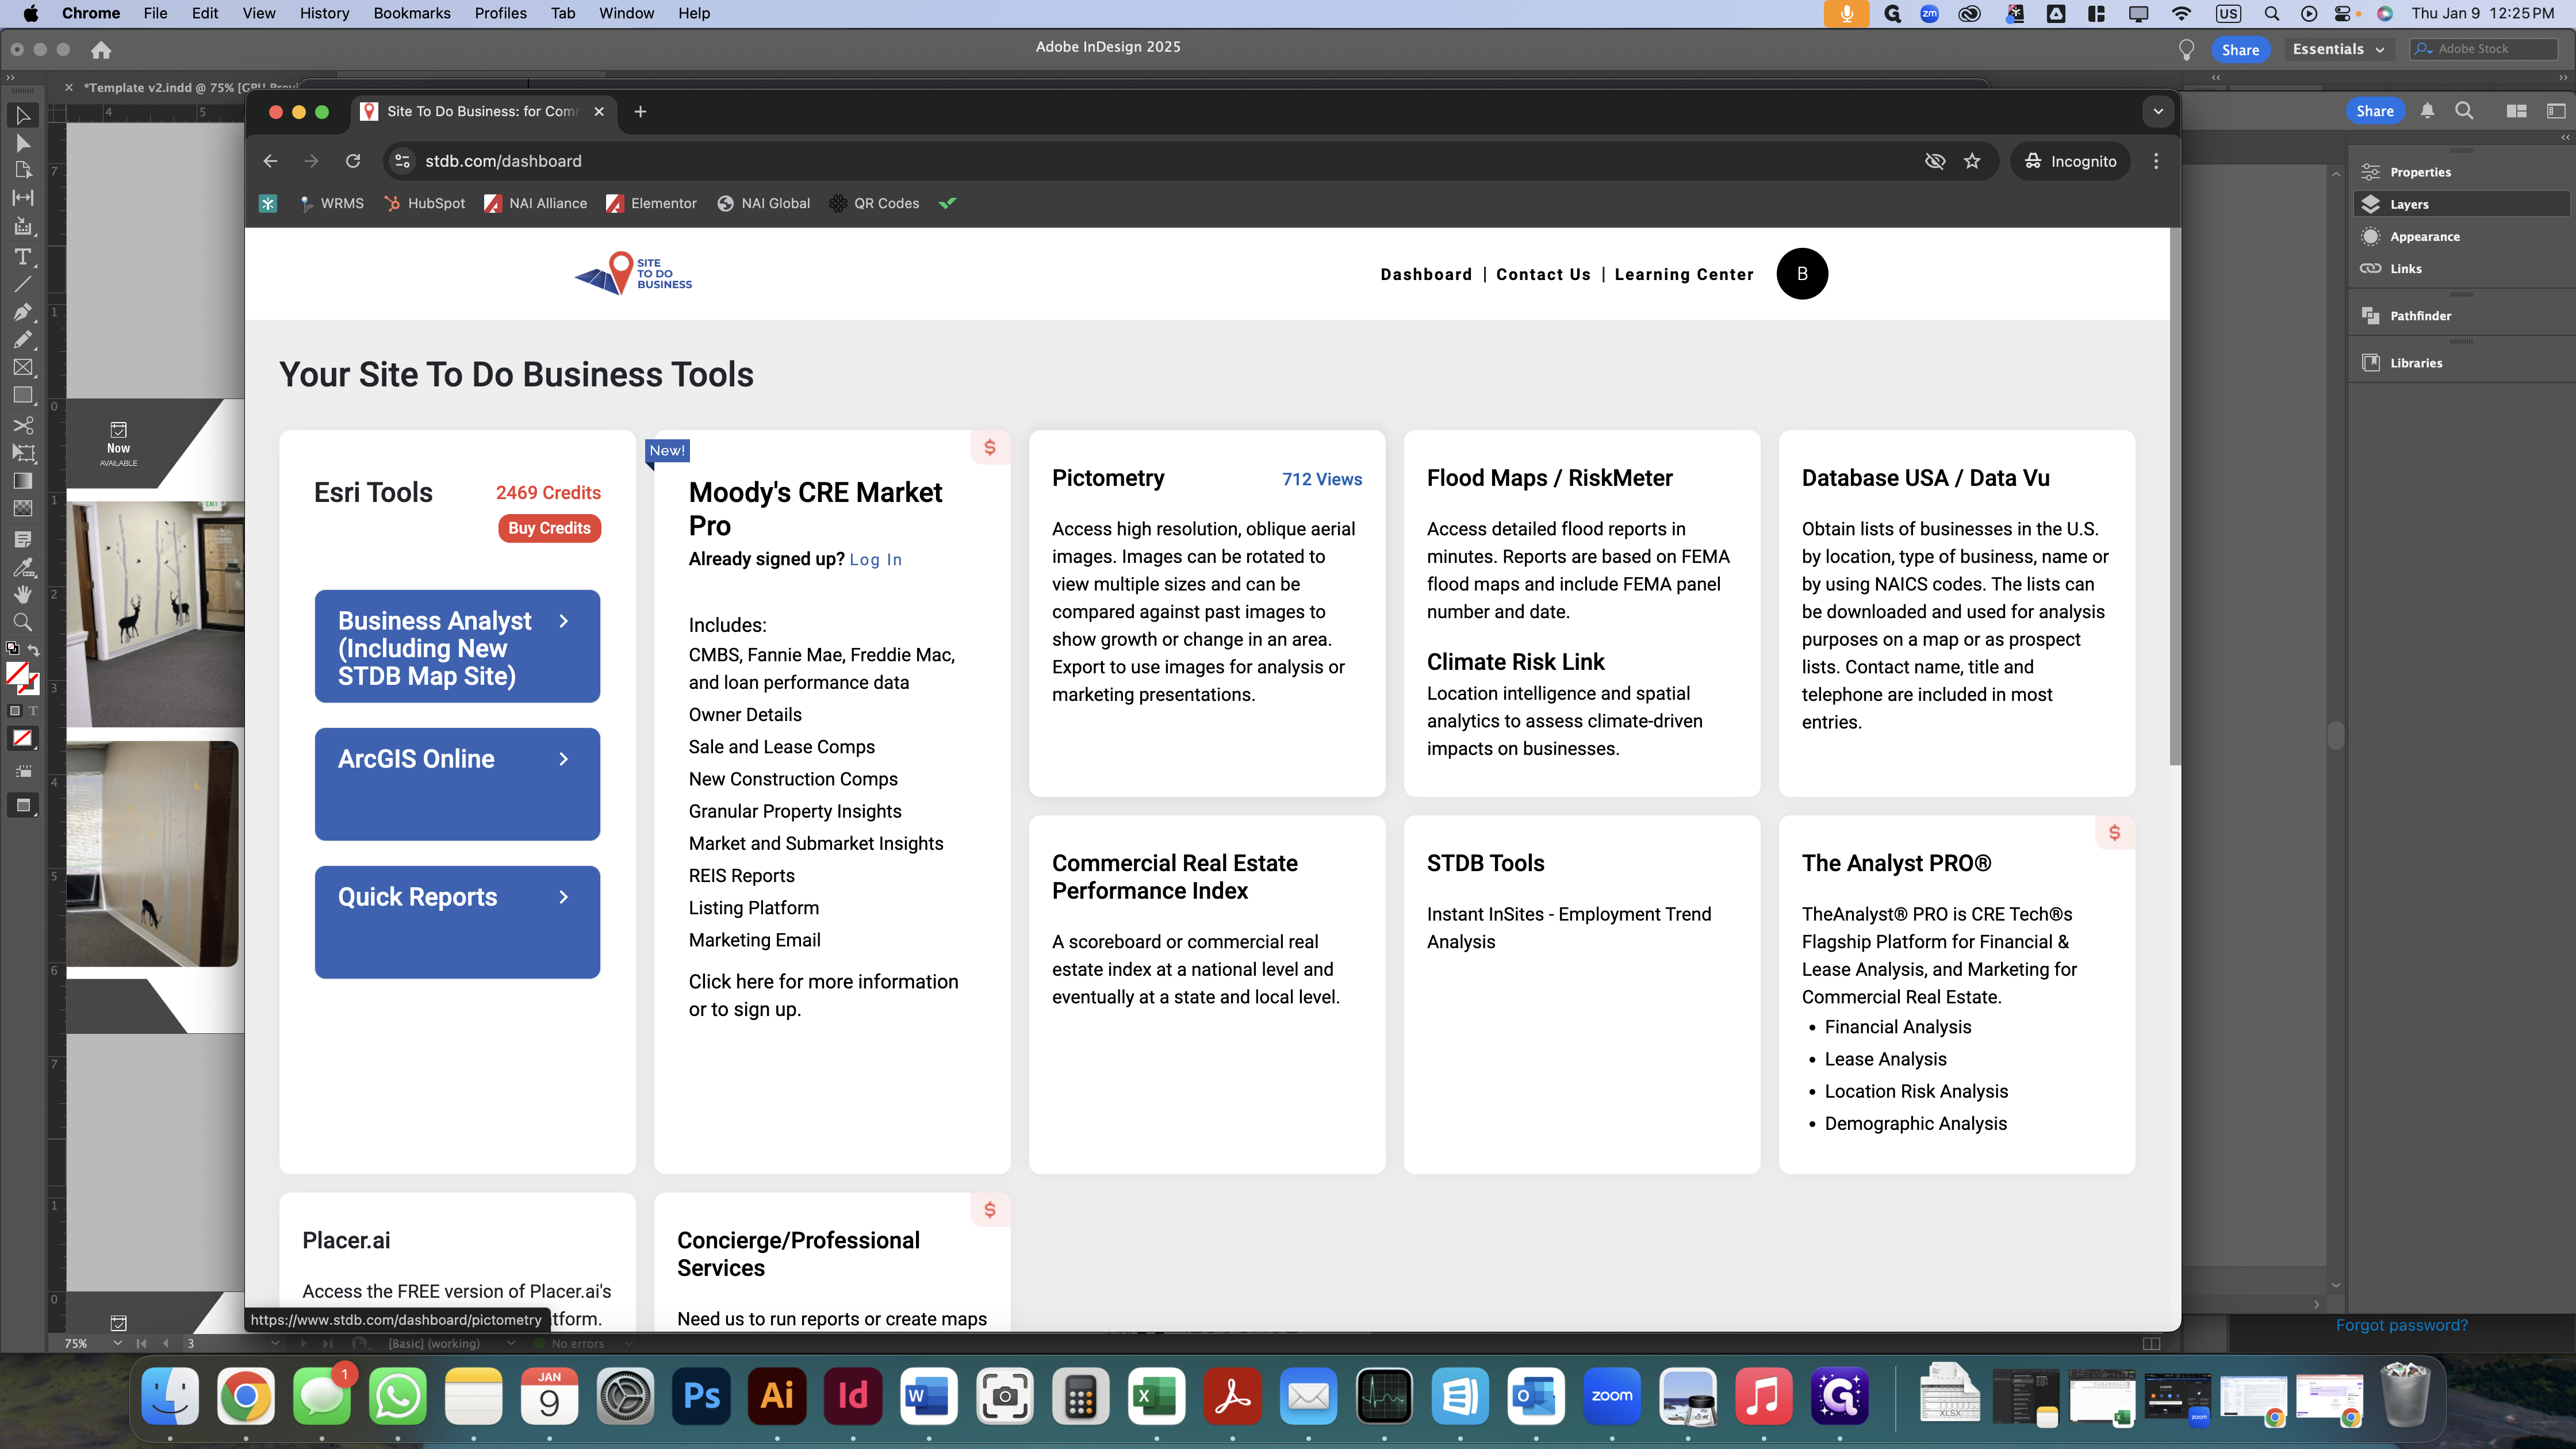2576x1449 pixels.
Task: Open the Links panel in InDesign
Action: click(2461, 268)
